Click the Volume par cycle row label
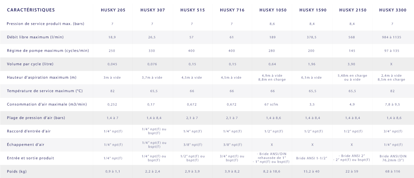The width and height of the screenshot is (414, 178). click(x=31, y=64)
